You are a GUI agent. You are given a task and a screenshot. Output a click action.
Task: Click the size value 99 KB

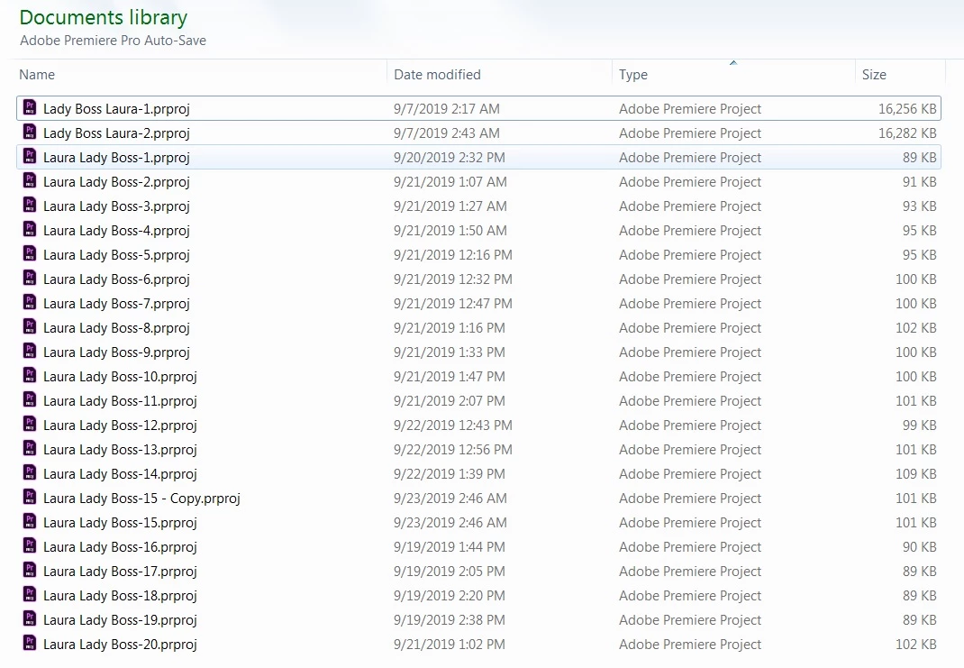[x=919, y=425]
